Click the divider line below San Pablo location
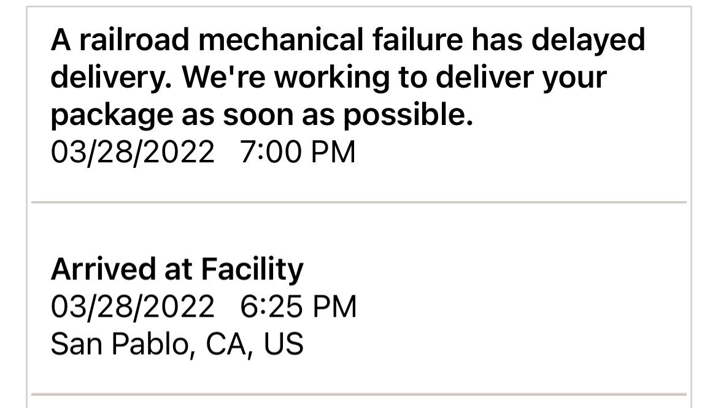The height and width of the screenshot is (408, 718). pyautogui.click(x=358, y=394)
